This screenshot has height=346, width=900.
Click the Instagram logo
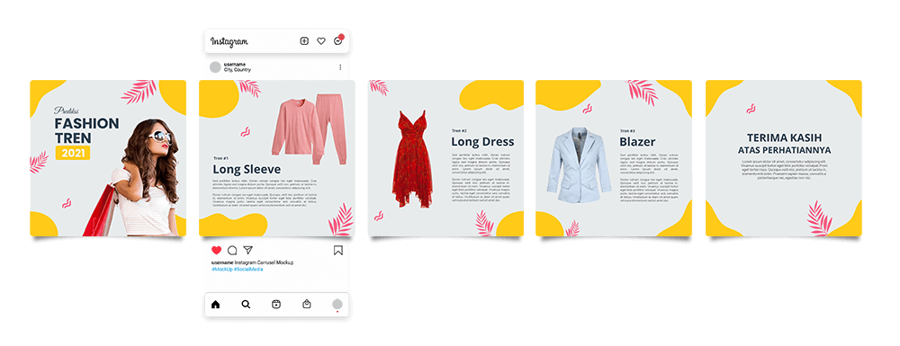click(229, 41)
